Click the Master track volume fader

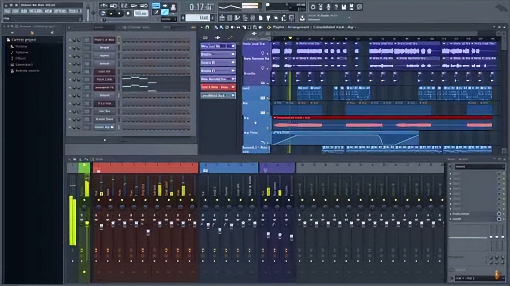87,224
